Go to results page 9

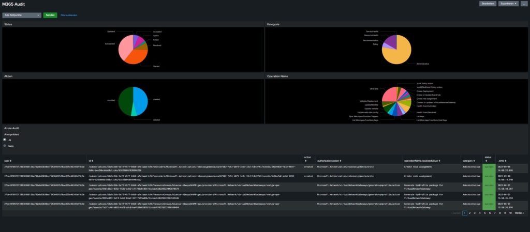pyautogui.click(x=505, y=213)
